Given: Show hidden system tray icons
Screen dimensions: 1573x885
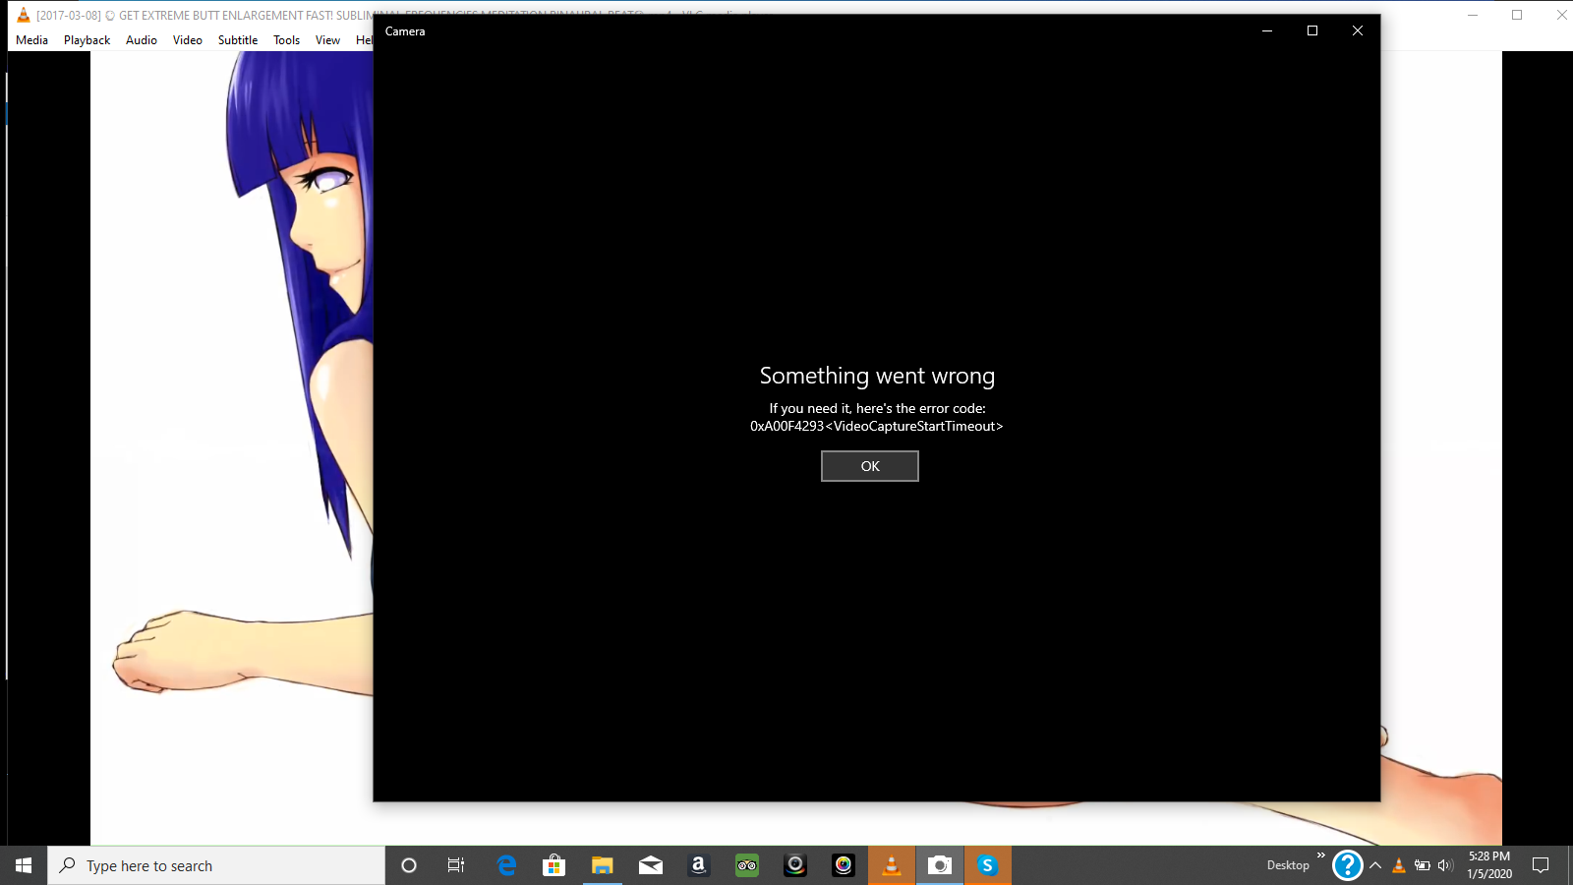Looking at the screenshot, I should 1375,865.
